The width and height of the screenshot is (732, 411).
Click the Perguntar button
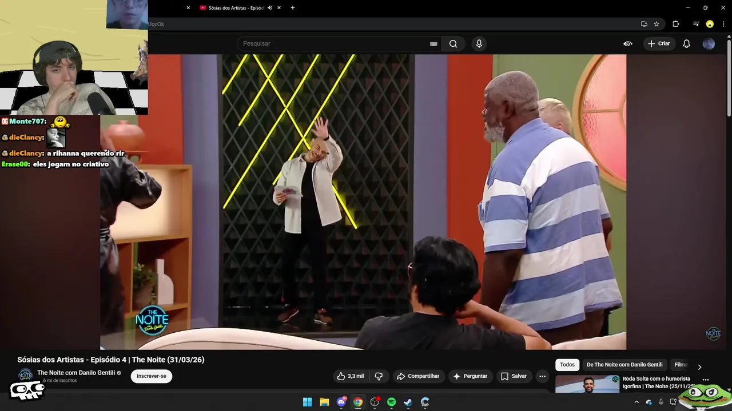[470, 376]
